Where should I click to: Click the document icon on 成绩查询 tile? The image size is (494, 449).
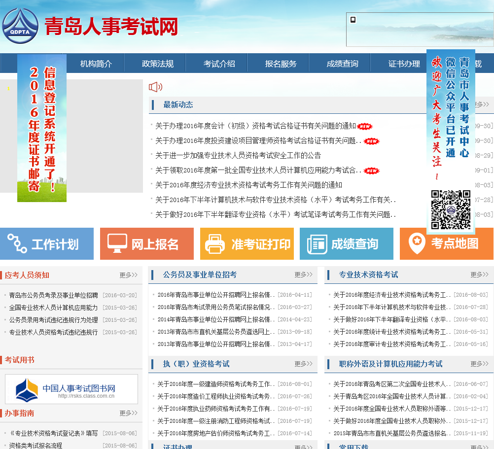coord(318,244)
